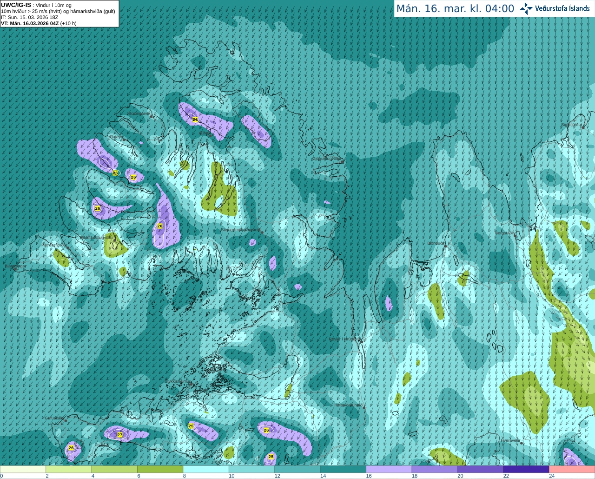Click the '25' gust label just above the colour scale
The width and height of the screenshot is (595, 479).
click(271, 457)
